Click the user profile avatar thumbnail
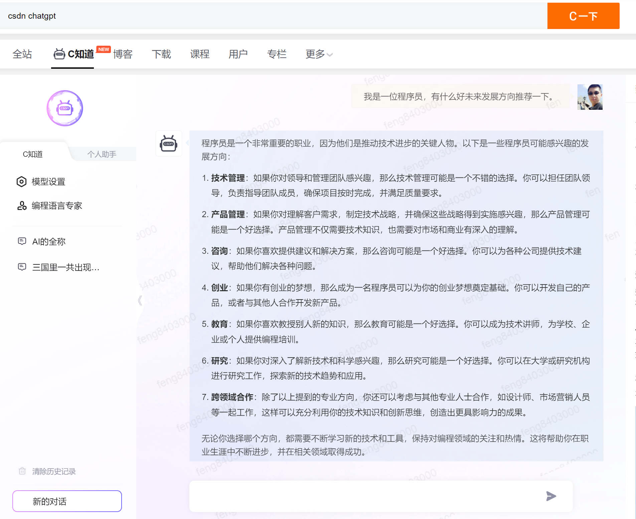Image resolution: width=636 pixels, height=519 pixels. (590, 97)
